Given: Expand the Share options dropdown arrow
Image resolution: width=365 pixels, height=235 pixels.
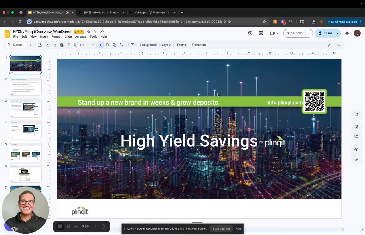Looking at the screenshot, I should click(337, 33).
